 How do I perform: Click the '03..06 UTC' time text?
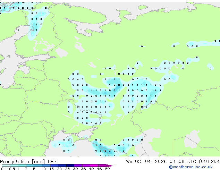[183, 162]
